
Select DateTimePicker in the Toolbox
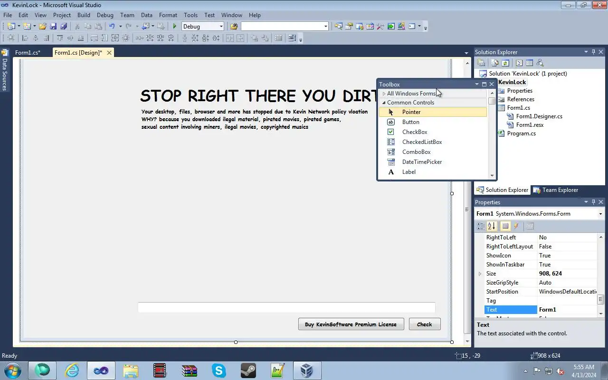point(433,162)
